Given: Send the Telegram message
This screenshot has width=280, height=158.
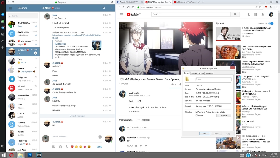Looking at the screenshot, I should pyautogui.click(x=99, y=147).
